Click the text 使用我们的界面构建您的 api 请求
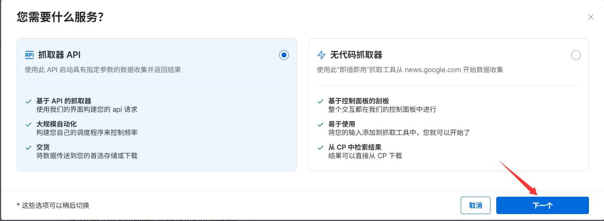 (x=87, y=110)
